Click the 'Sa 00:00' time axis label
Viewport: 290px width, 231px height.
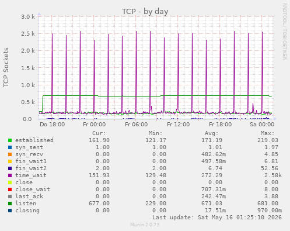click(262, 125)
